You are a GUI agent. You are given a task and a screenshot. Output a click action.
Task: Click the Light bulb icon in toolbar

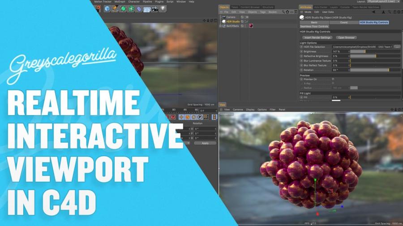pyautogui.click(x=163, y=8)
